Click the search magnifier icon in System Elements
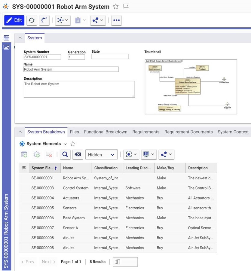The image size is (251, 271). coord(65,154)
